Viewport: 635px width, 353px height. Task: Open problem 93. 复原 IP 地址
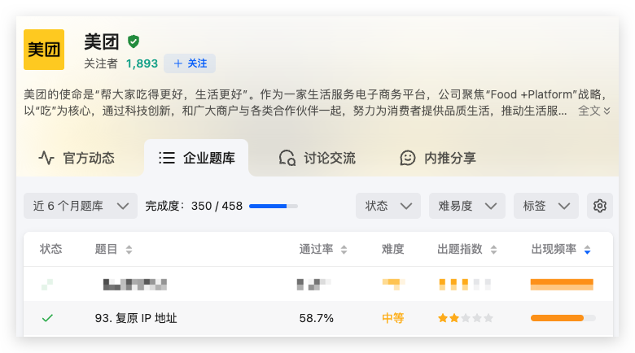(136, 318)
